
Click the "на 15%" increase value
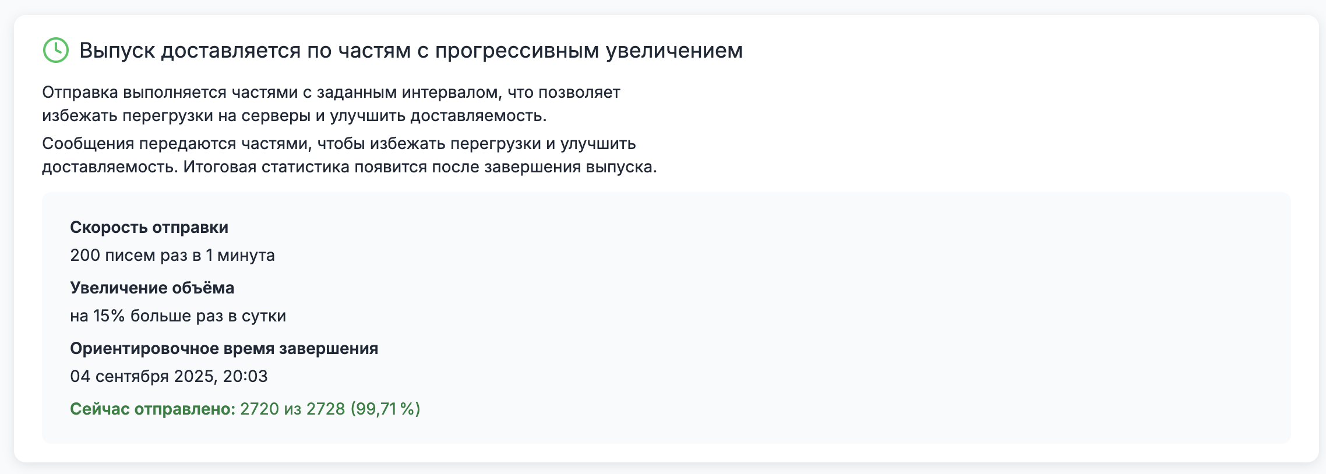tap(97, 316)
